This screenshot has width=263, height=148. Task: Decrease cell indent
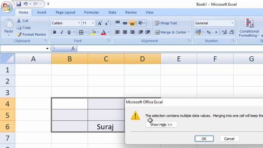pyautogui.click(x=141, y=32)
